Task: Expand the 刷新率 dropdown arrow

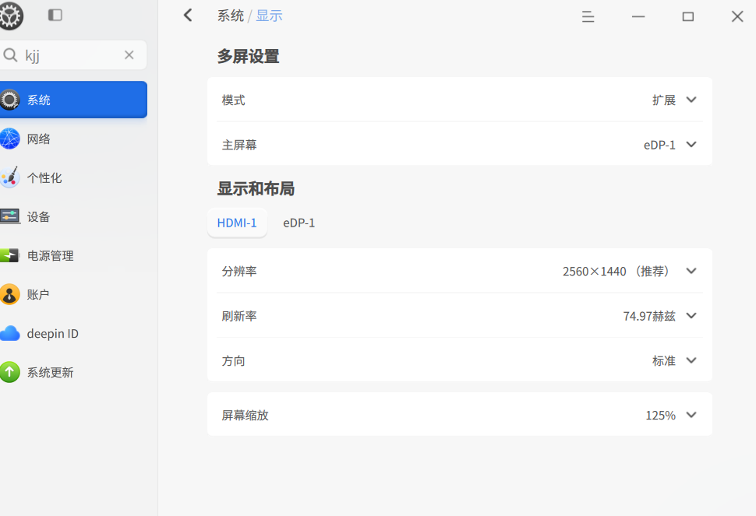Action: coord(691,316)
